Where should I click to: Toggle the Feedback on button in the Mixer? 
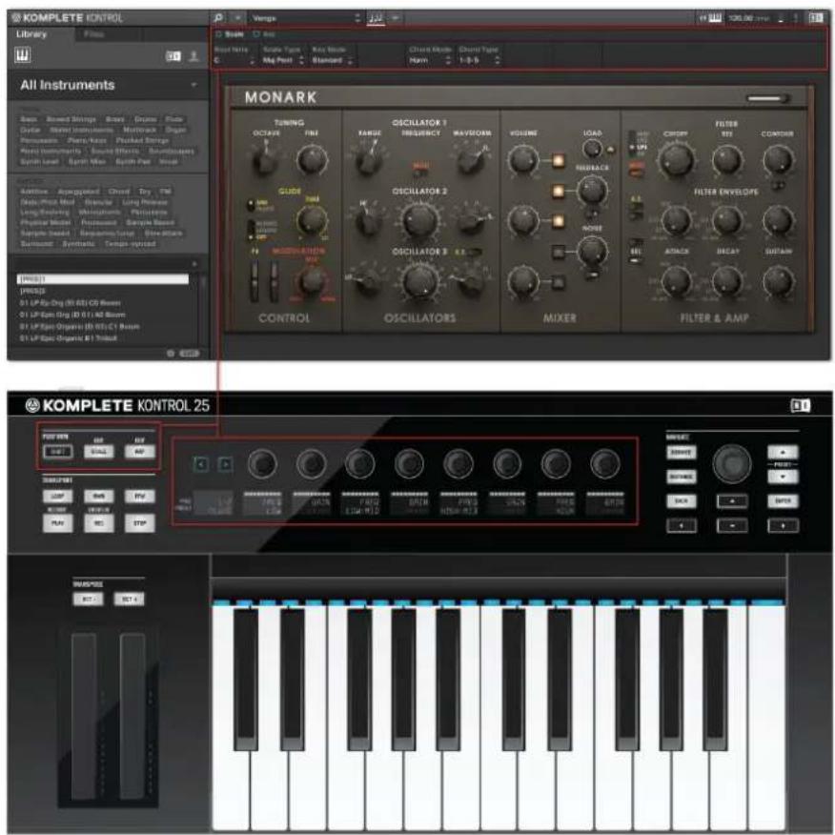[558, 190]
